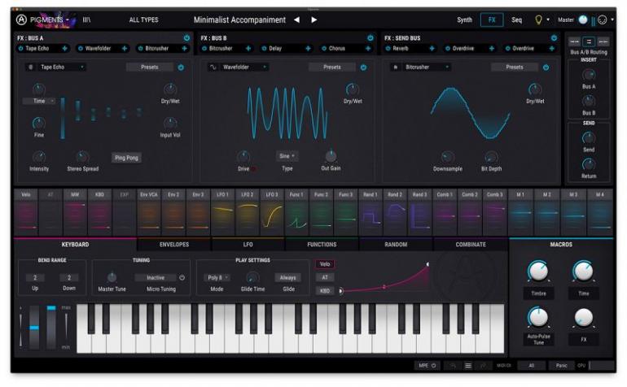Click the Panic button

tap(561, 365)
